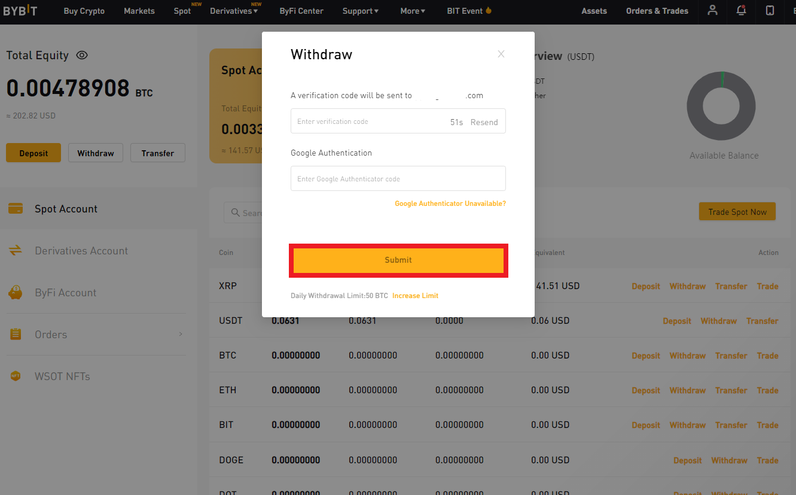
Task: Click the BIT Event flame icon
Action: (x=488, y=10)
